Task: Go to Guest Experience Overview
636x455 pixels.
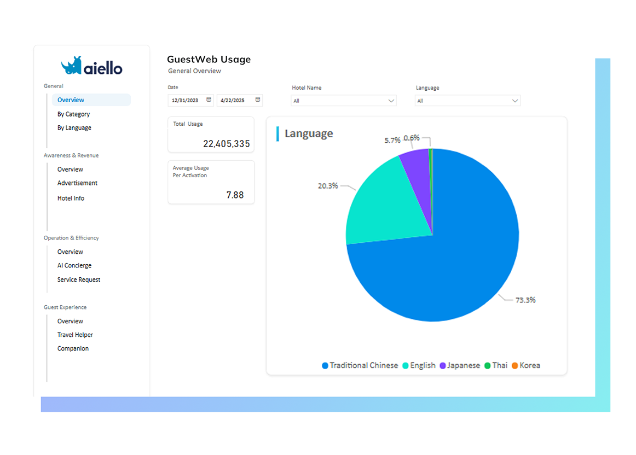Action: point(70,321)
